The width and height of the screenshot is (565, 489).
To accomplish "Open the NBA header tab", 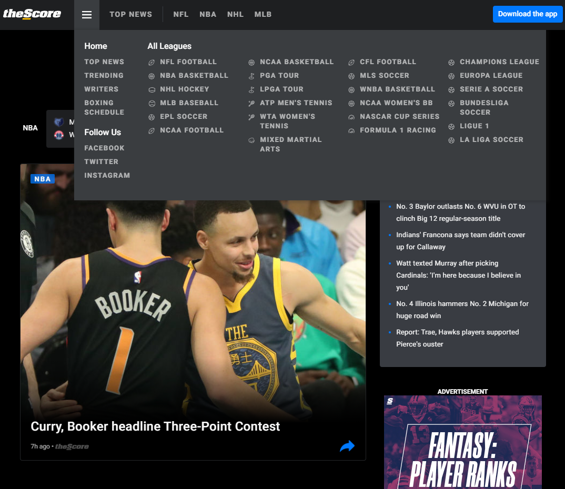I will coord(208,14).
